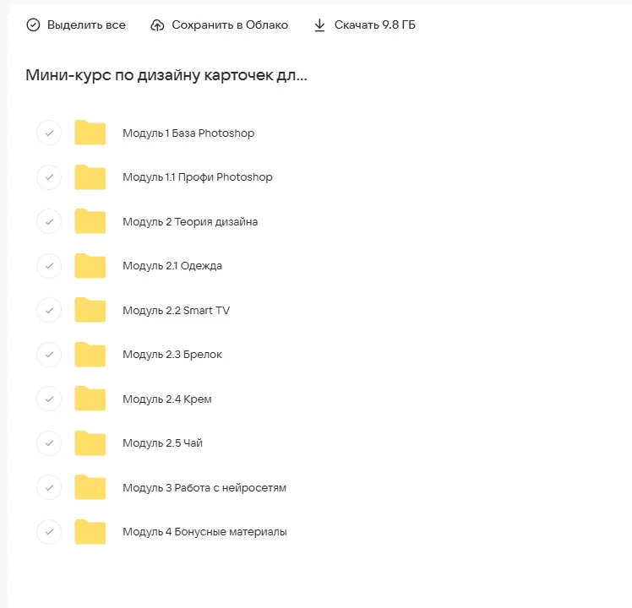This screenshot has height=608, width=632.
Task: Click the download arrow icon
Action: pos(319,25)
